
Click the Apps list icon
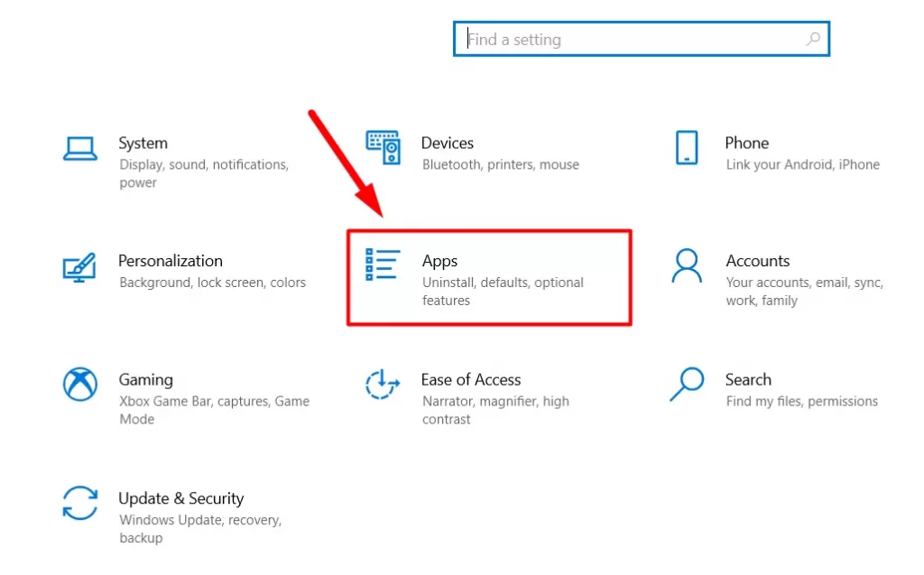coord(383,264)
